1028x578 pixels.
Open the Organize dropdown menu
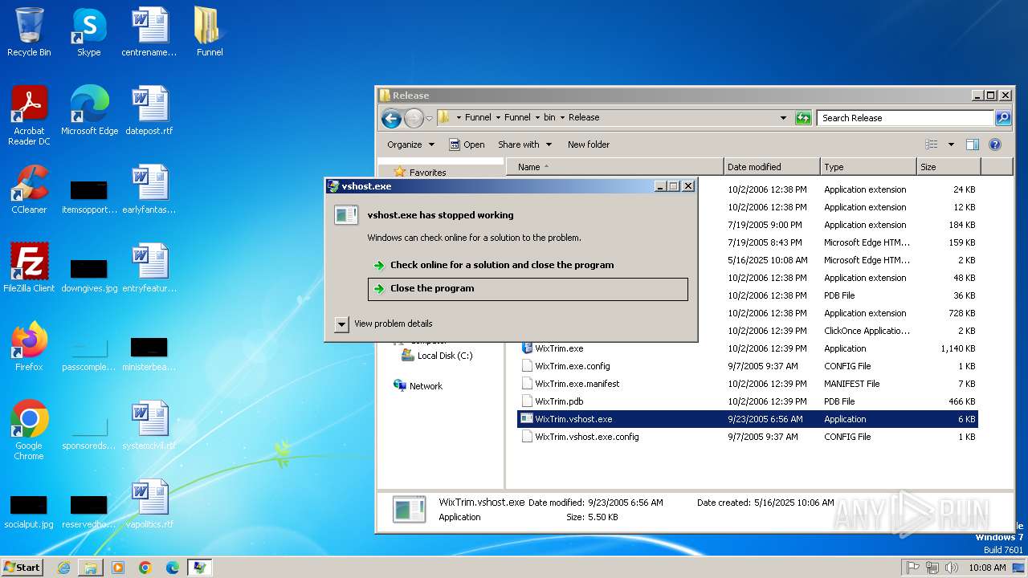(x=410, y=144)
